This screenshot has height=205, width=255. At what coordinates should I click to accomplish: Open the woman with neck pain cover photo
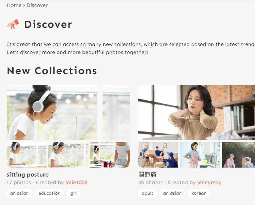[196, 113]
